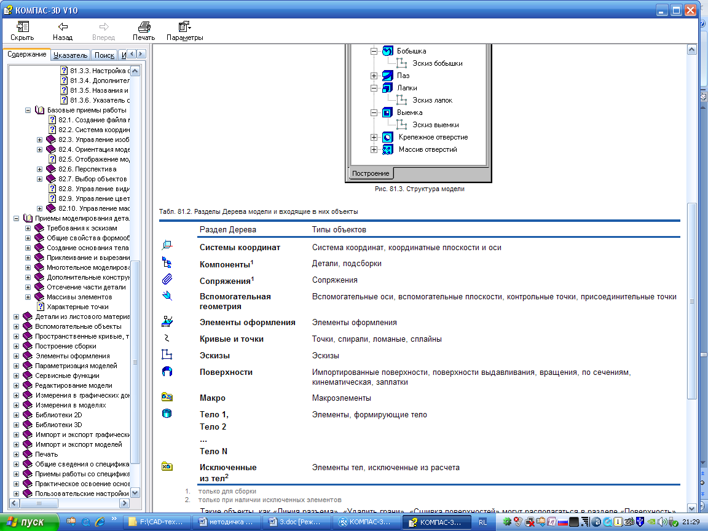Click the tab strip right scroll arrow
Viewport: 708px width, 531px height.
[140, 54]
